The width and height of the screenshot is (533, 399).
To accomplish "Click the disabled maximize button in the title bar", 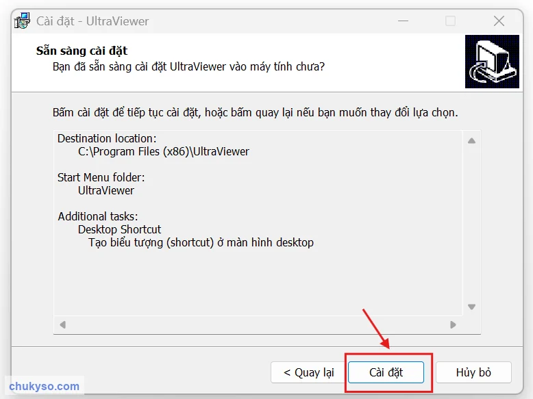I will 450,21.
